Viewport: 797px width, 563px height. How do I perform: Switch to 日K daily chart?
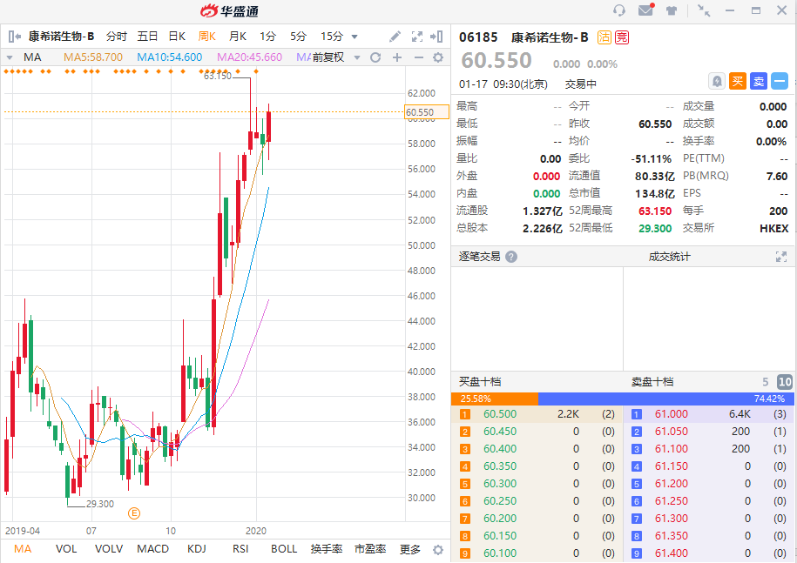click(177, 37)
